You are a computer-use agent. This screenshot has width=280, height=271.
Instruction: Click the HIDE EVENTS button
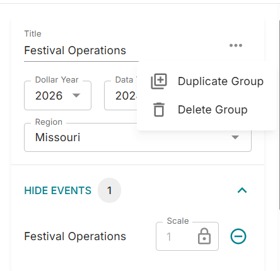(x=58, y=190)
